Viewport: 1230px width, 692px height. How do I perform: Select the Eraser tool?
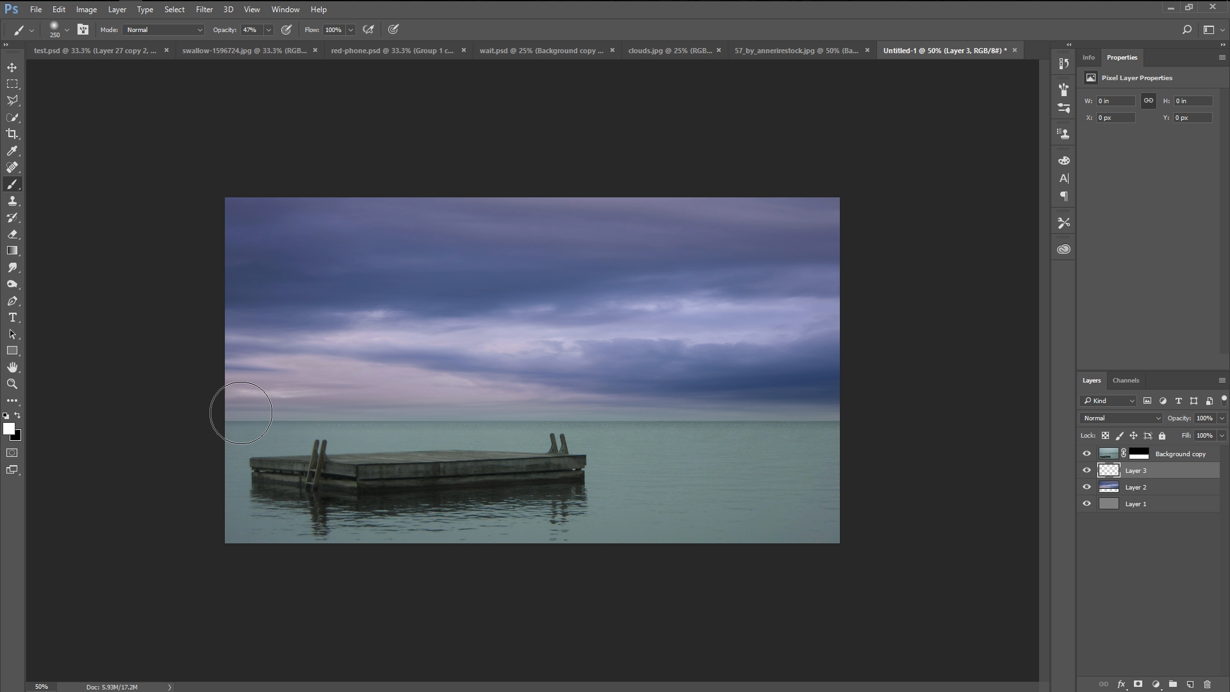point(12,235)
